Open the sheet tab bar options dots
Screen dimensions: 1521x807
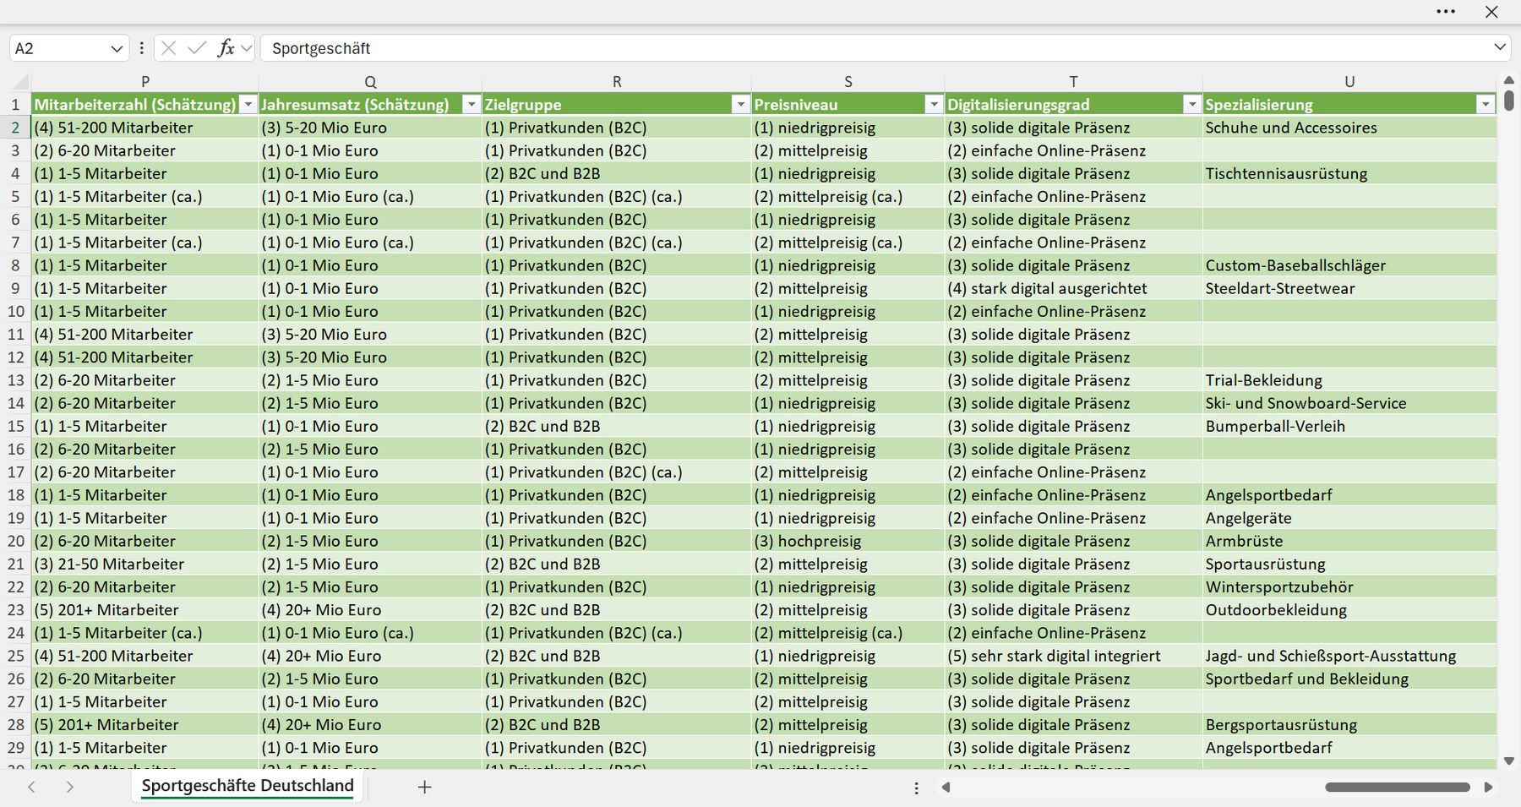click(916, 788)
